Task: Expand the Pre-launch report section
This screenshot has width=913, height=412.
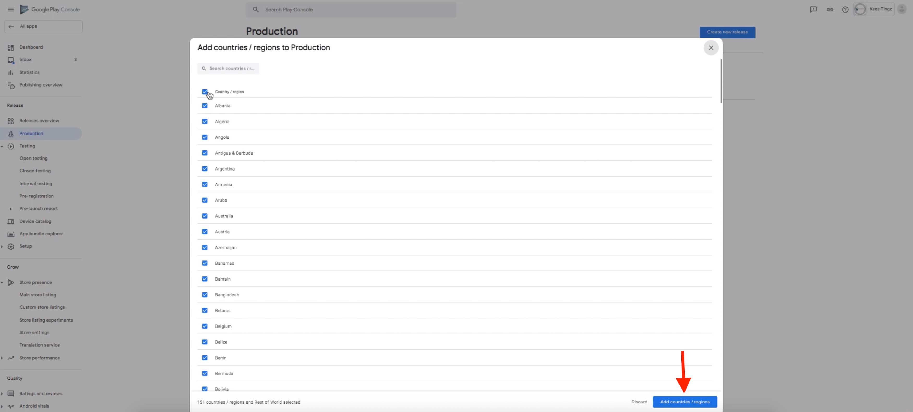Action: pyautogui.click(x=11, y=209)
